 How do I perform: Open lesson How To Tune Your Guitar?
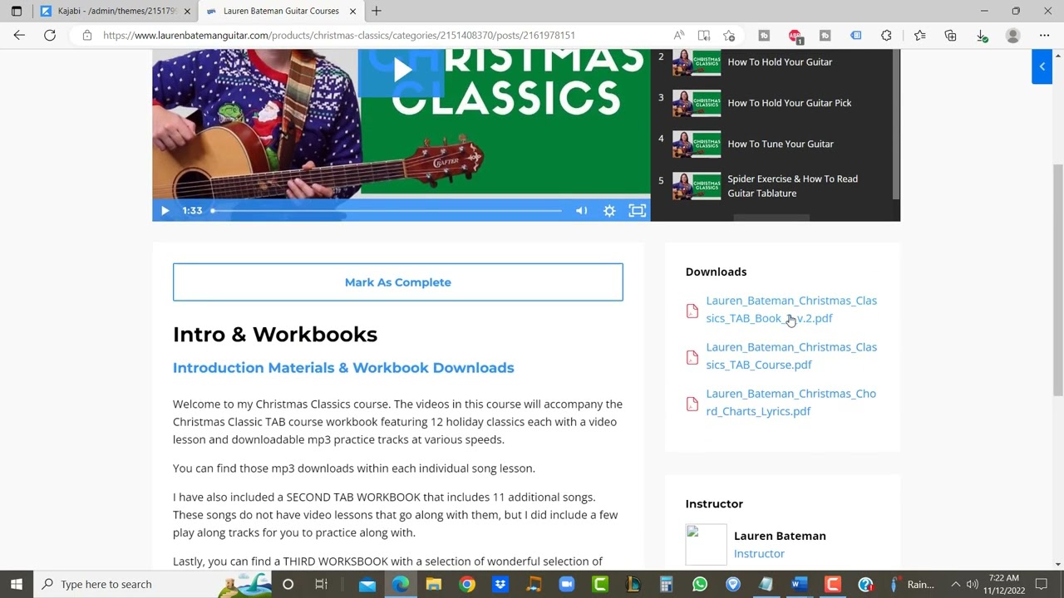781,144
